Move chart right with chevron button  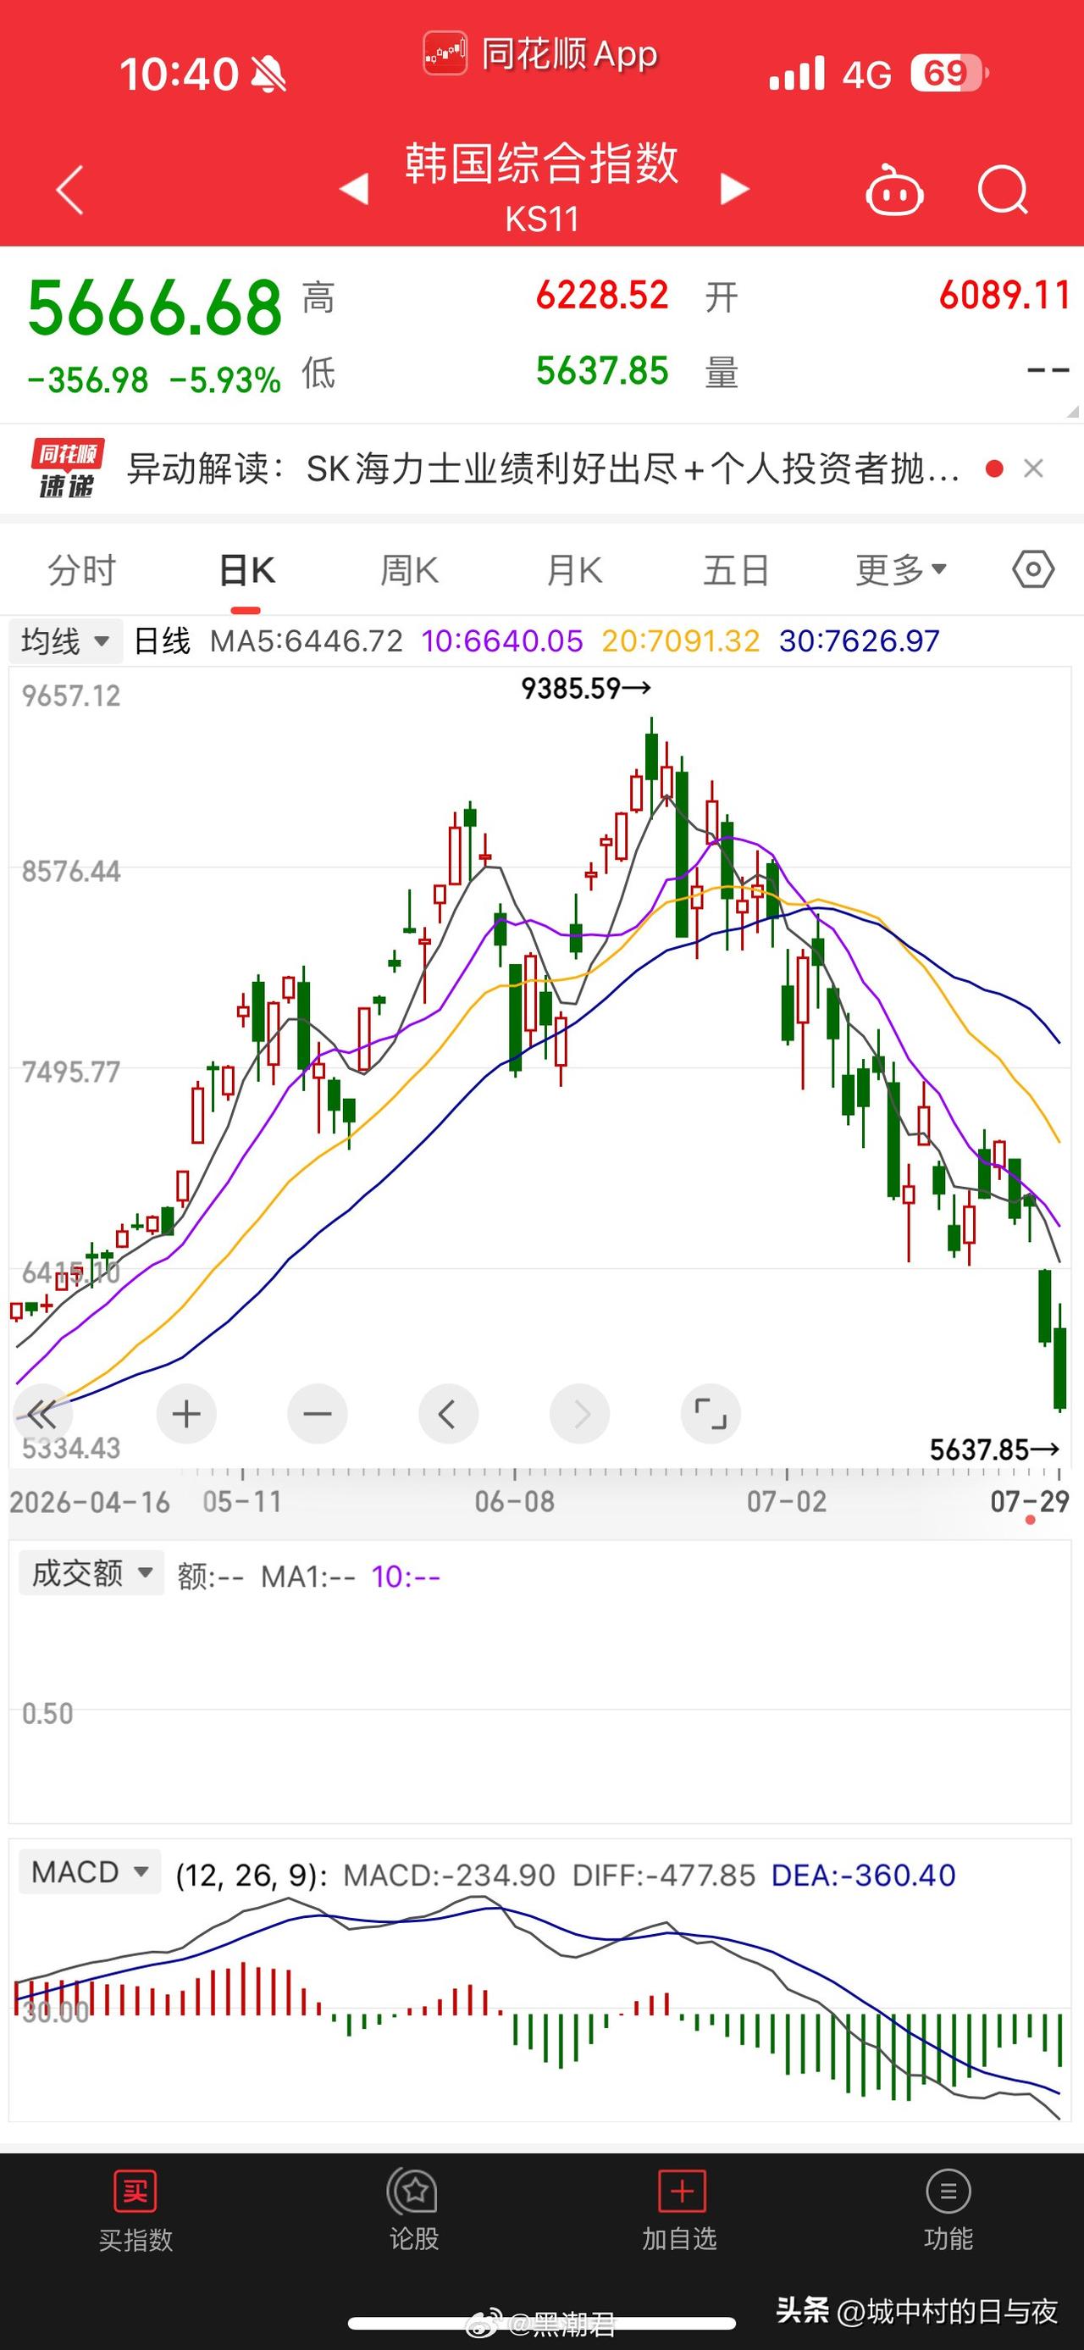[x=579, y=1414]
